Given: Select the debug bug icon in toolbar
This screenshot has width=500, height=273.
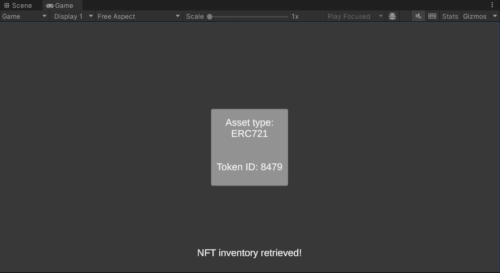Looking at the screenshot, I should pos(392,16).
